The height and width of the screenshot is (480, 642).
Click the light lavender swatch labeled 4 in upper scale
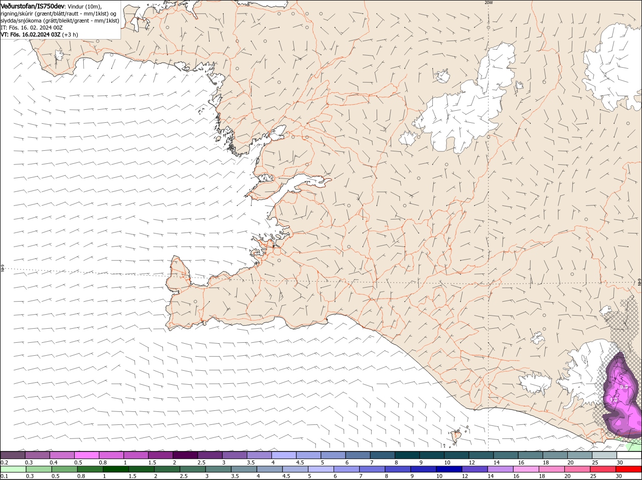click(284, 455)
